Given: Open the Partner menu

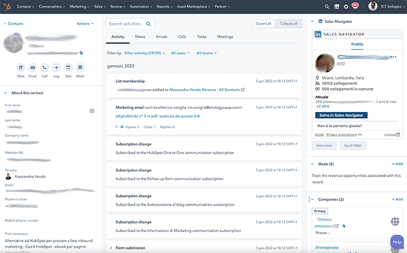Looking at the screenshot, I should (222, 7).
